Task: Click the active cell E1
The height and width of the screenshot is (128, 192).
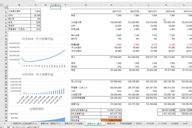Action: [x=56, y=8]
